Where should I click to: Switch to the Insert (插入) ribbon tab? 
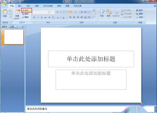click(20, 6)
